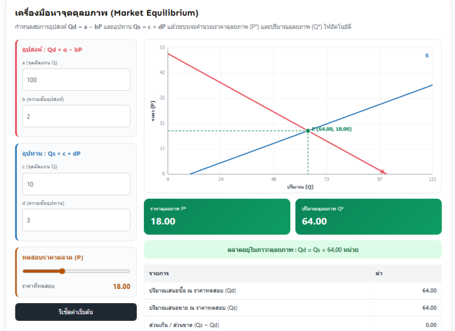Click the red D demand curve label
Viewport: 455px width, 331px height.
[x=382, y=171]
